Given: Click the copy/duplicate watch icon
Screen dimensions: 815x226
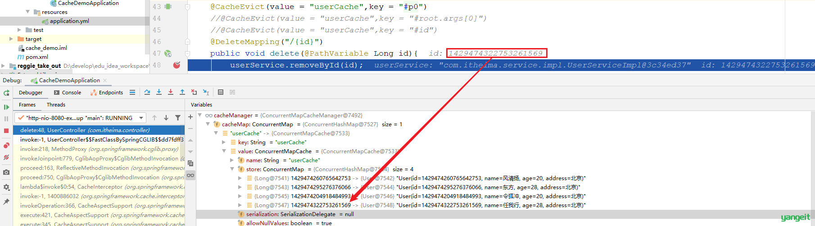Looking at the screenshot, I should click(190, 164).
